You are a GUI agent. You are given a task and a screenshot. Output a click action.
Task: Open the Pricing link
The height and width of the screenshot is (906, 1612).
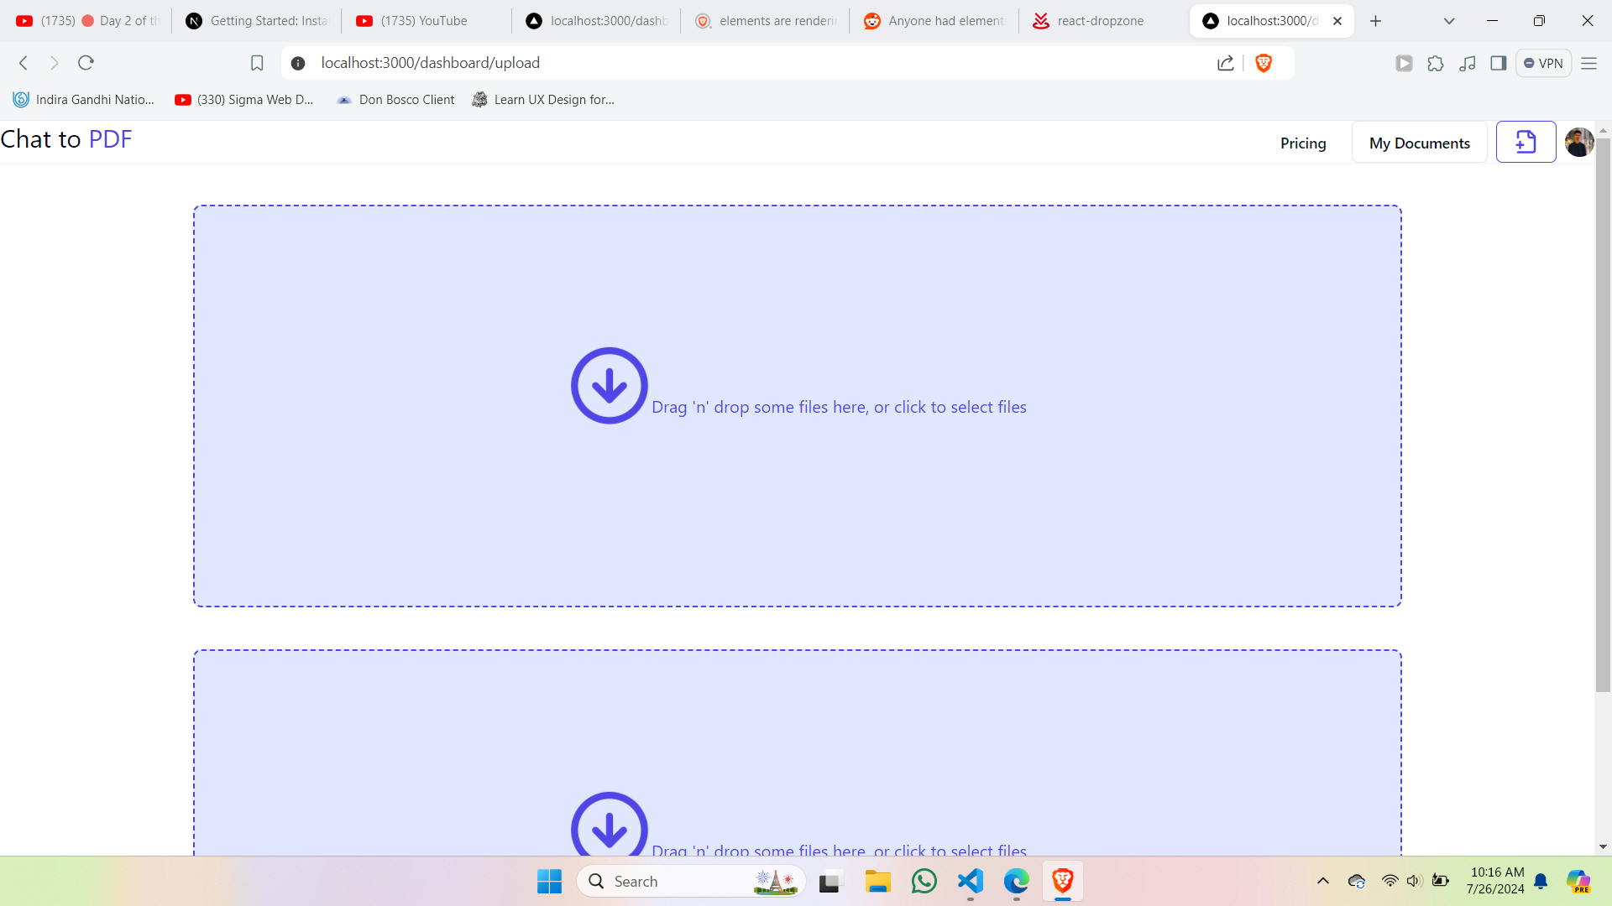[x=1303, y=143]
